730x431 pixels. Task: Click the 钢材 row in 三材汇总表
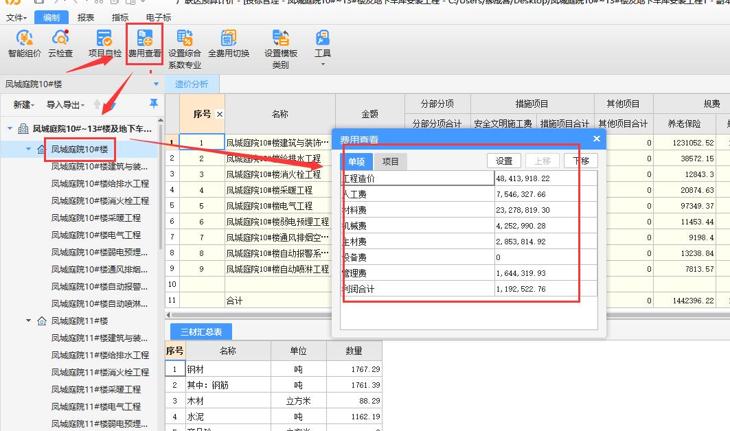[274, 369]
